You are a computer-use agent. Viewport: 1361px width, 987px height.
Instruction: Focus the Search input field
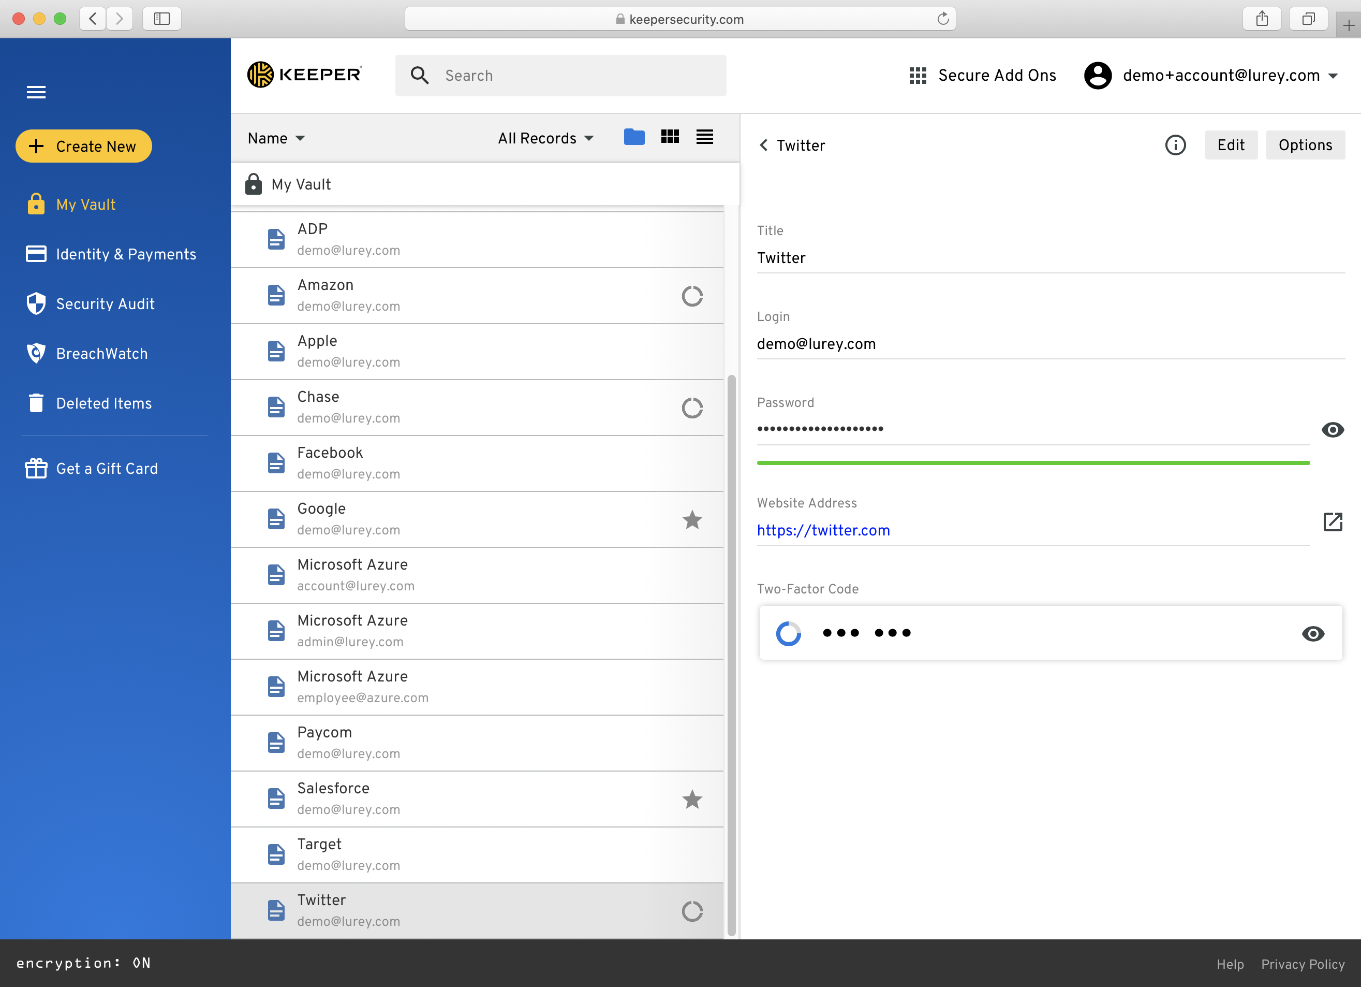(x=560, y=76)
